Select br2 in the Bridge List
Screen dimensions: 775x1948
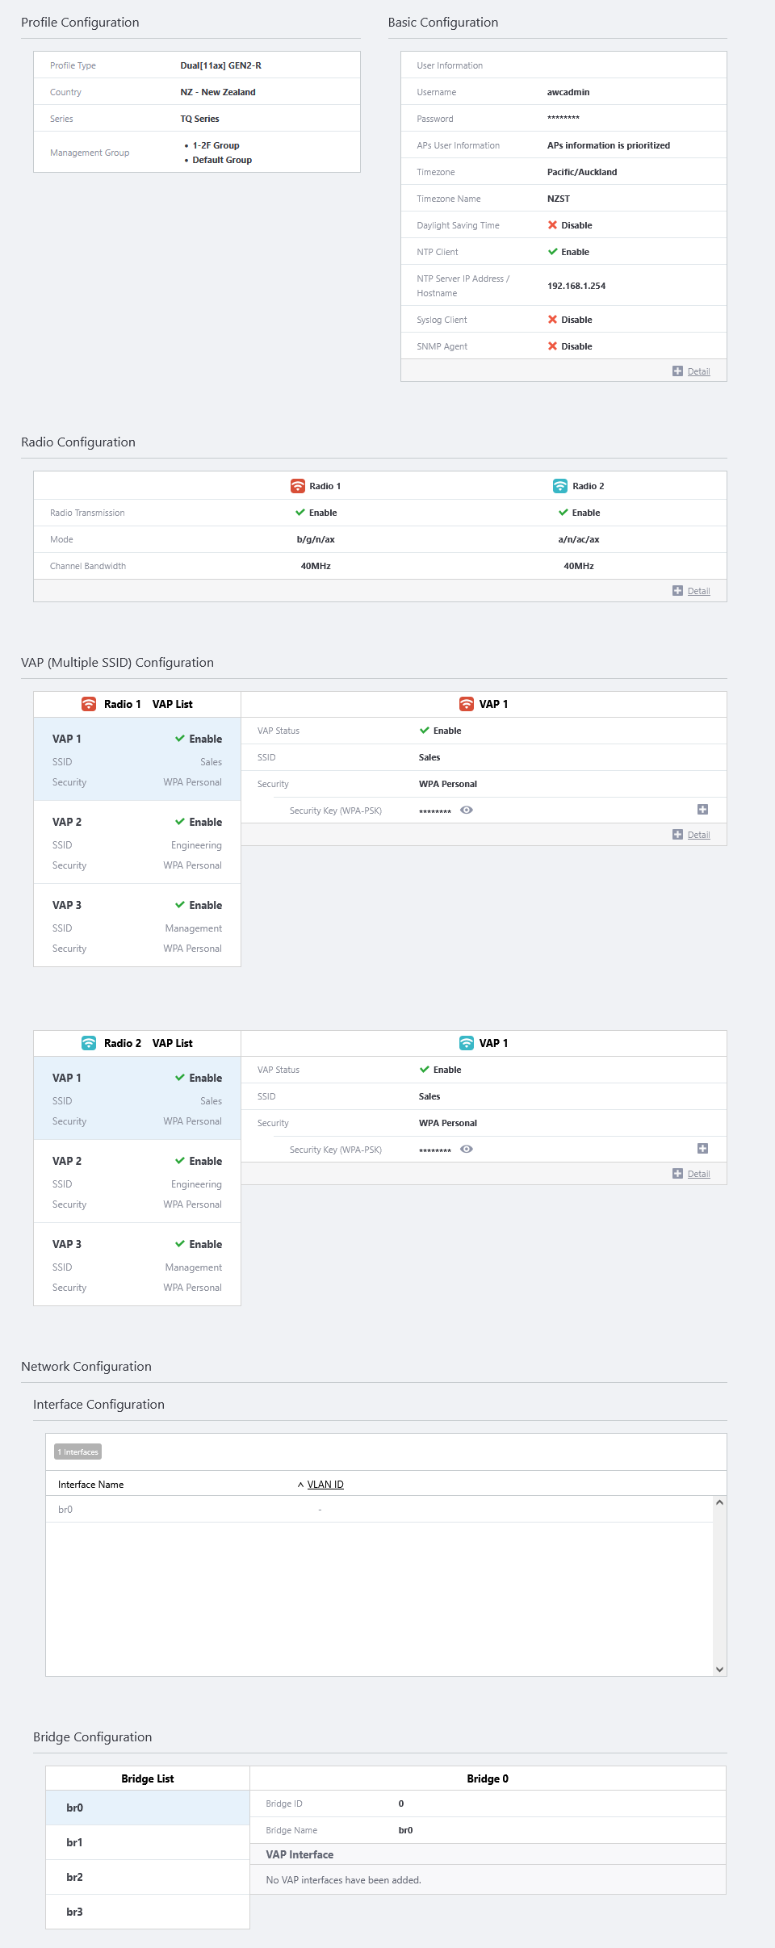pyautogui.click(x=148, y=1877)
